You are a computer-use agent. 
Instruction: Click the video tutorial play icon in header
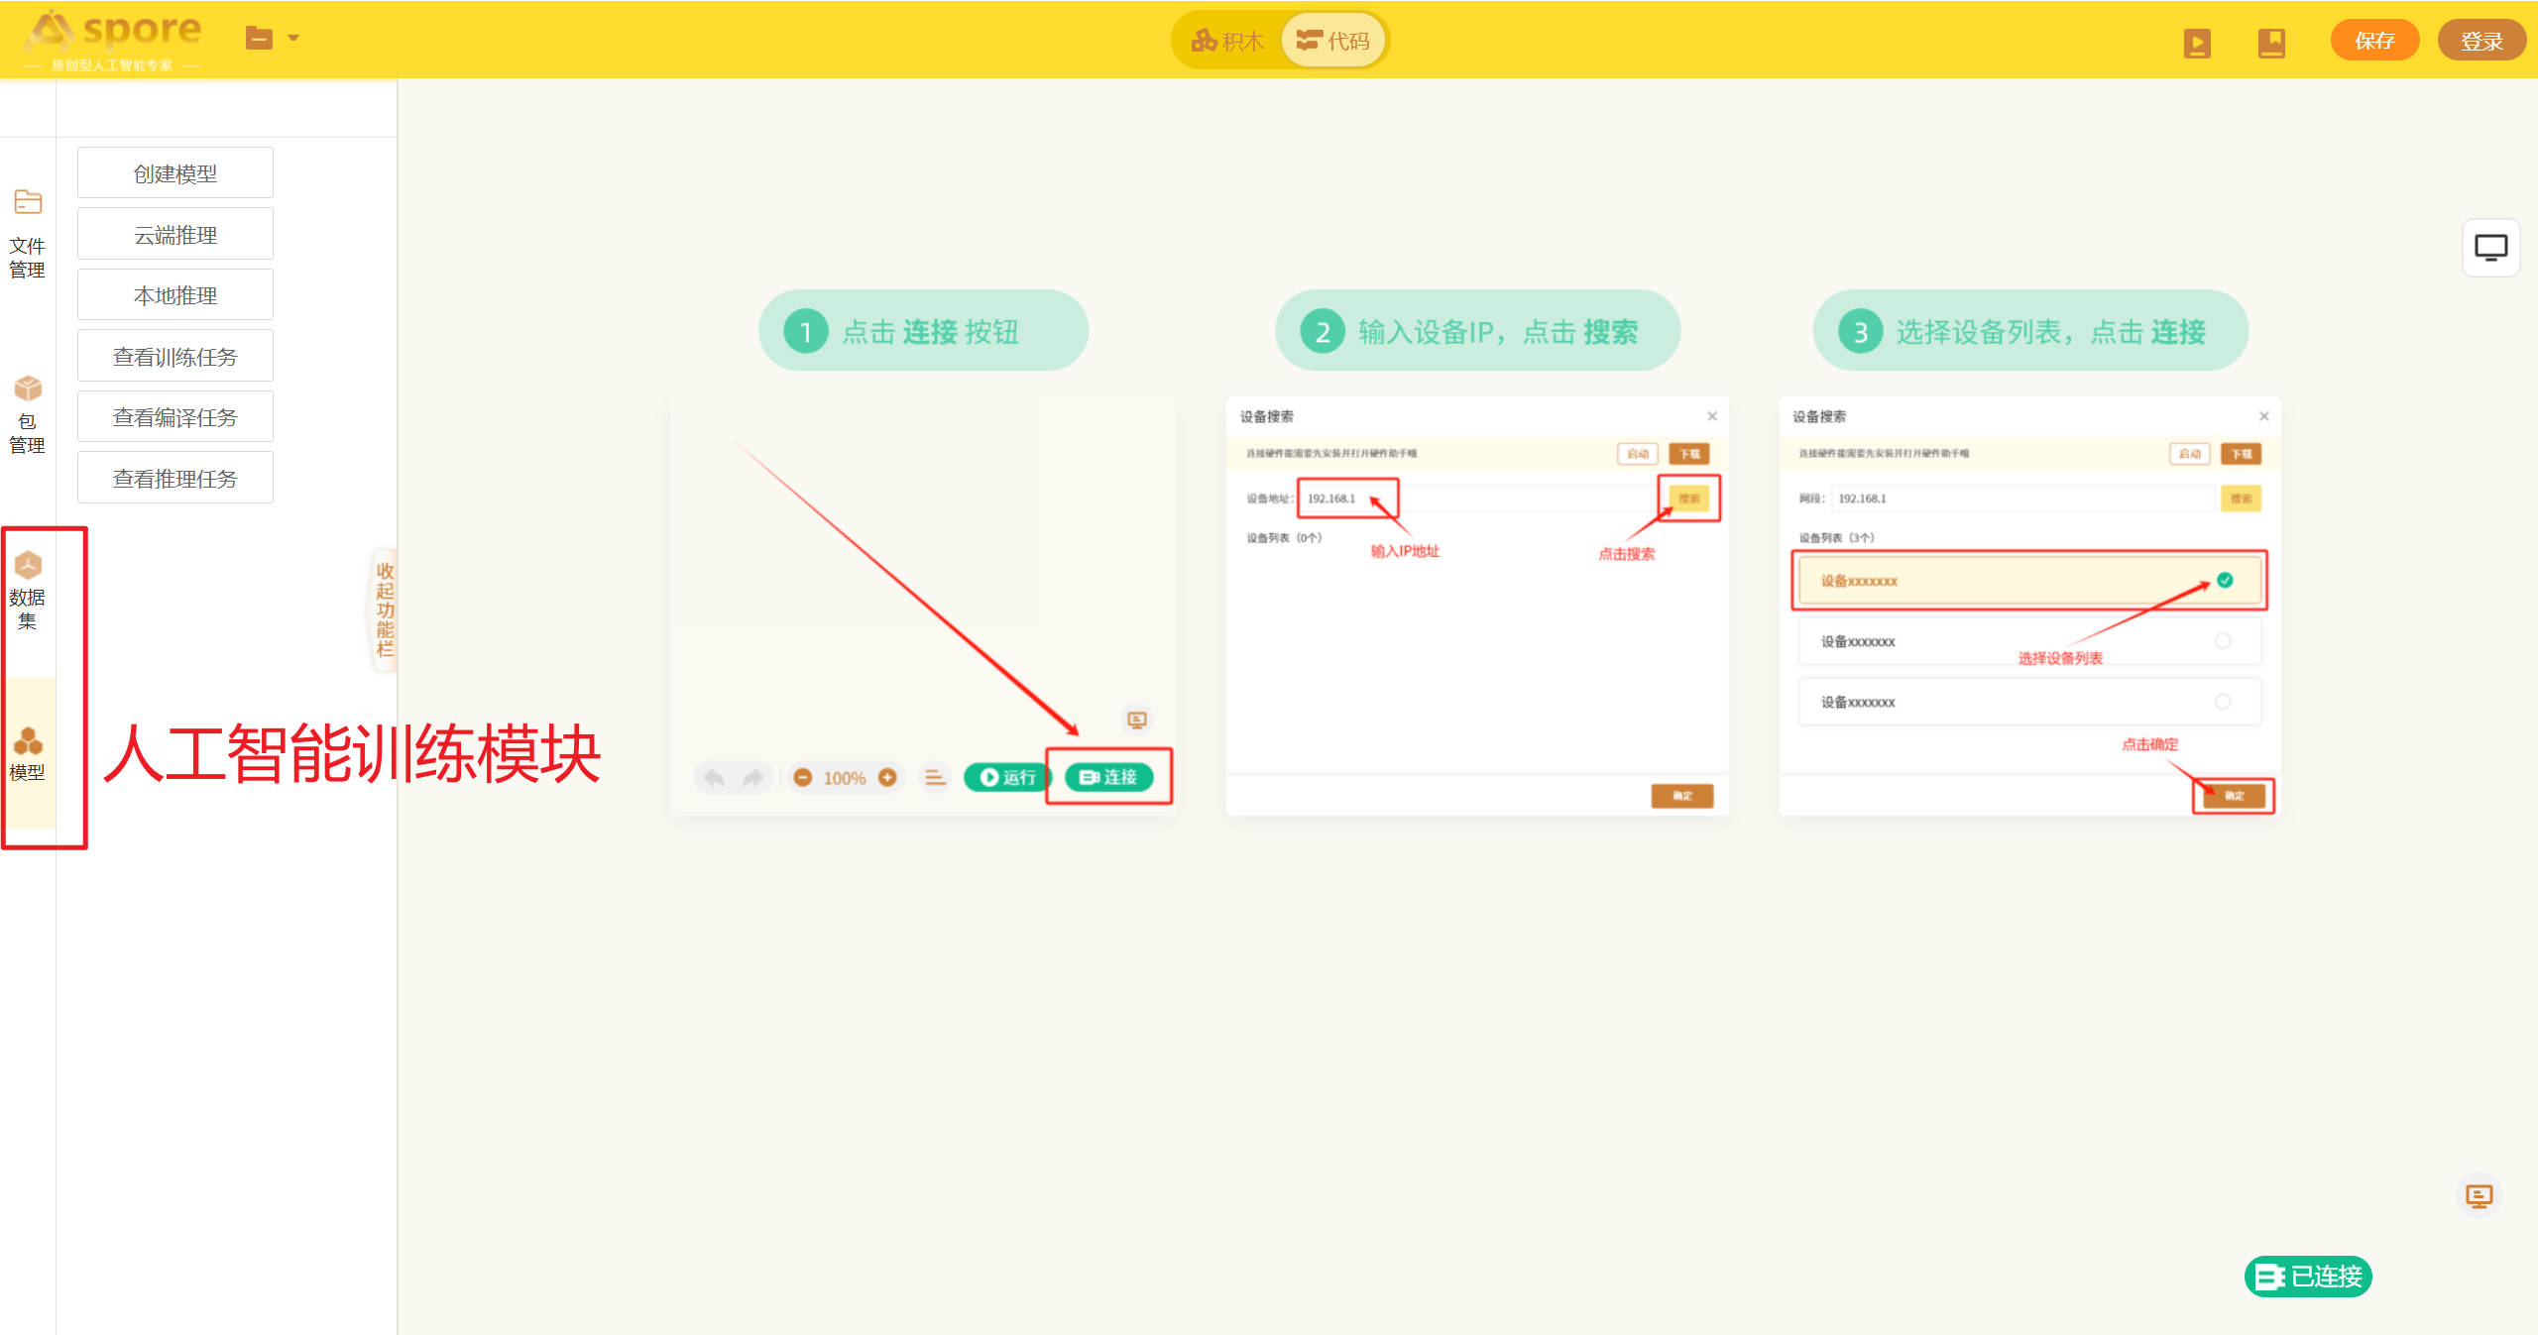point(2197,43)
